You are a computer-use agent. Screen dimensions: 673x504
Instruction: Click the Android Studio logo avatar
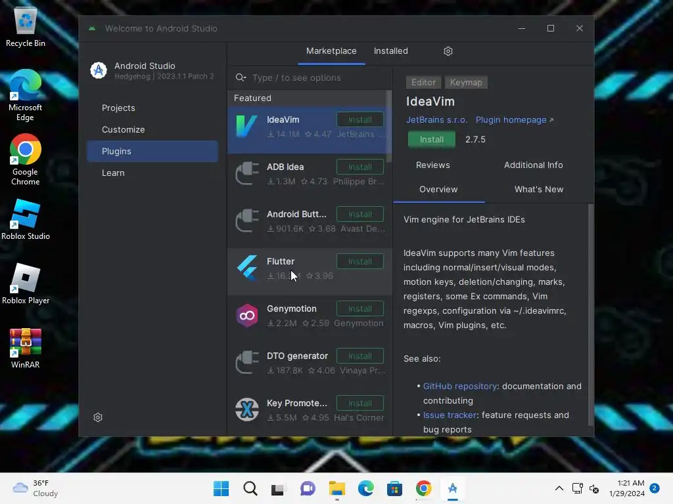(x=99, y=70)
